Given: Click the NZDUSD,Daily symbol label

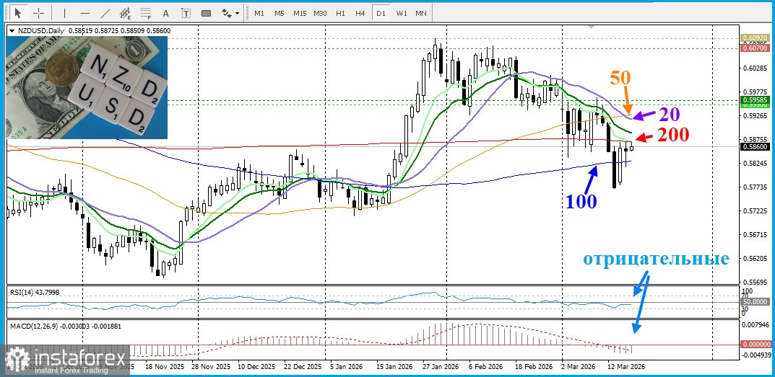Looking at the screenshot, I should tap(40, 30).
